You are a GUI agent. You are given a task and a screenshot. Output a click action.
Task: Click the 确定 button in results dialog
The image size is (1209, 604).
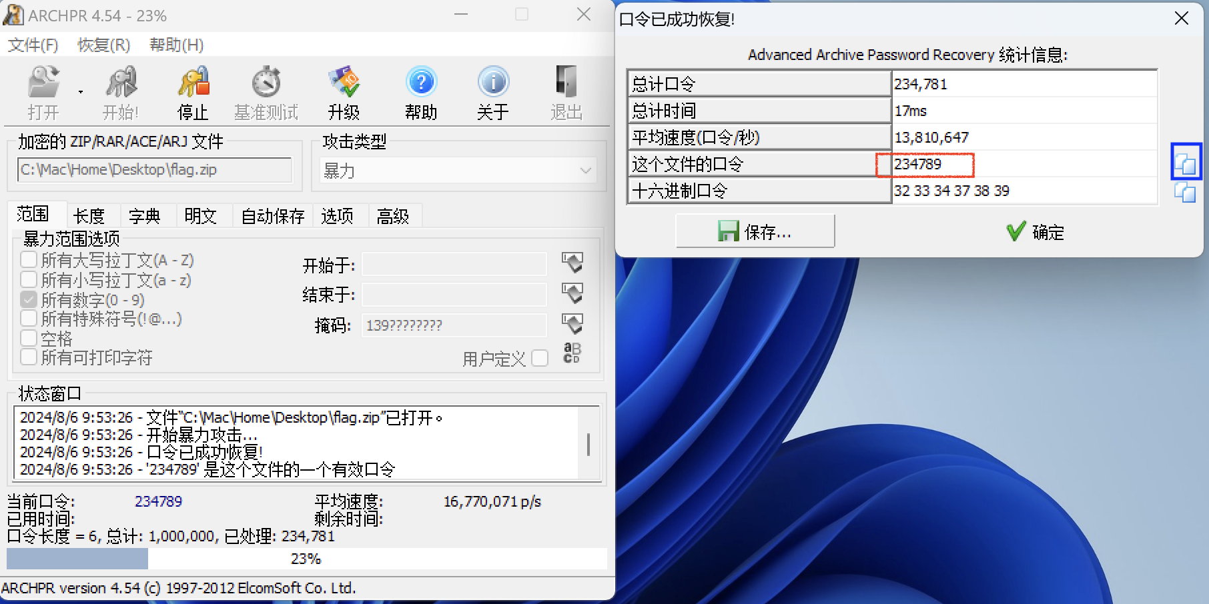pyautogui.click(x=1036, y=232)
